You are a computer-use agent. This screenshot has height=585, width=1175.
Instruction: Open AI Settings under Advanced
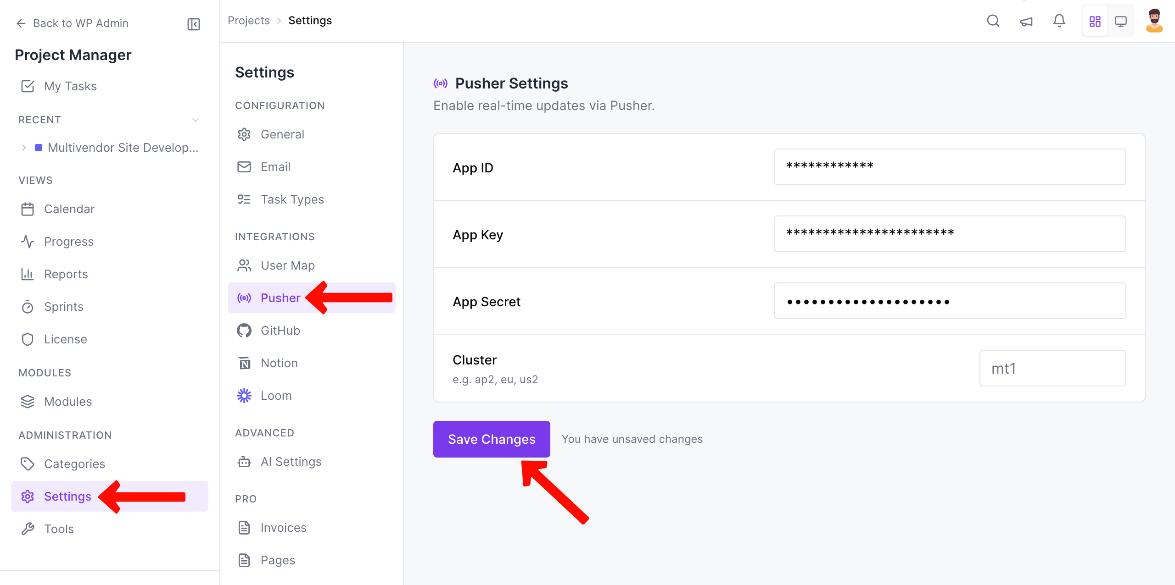tap(291, 462)
